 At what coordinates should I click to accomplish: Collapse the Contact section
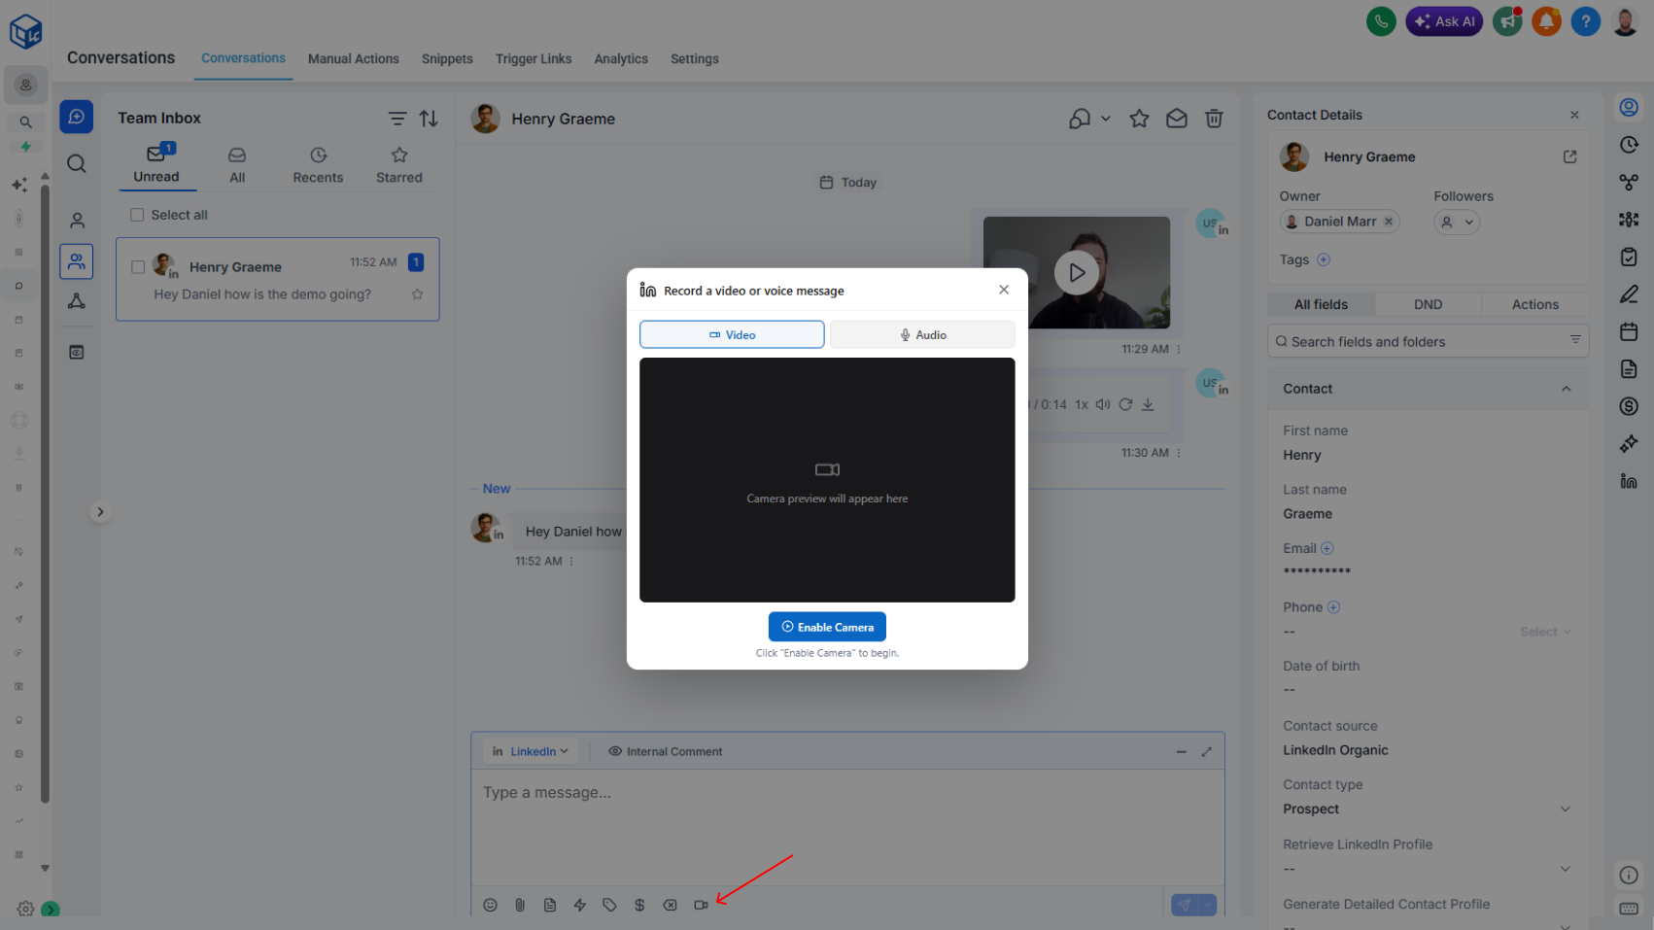[x=1566, y=389]
